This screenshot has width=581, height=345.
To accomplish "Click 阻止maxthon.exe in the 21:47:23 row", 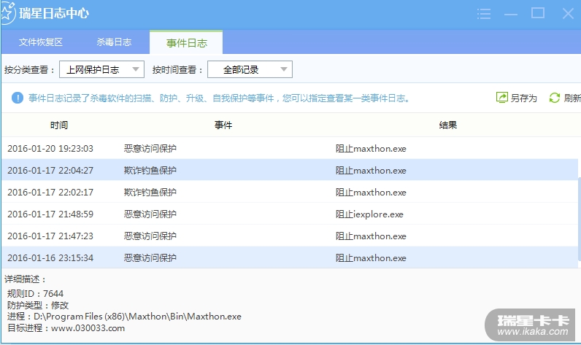I will pos(371,236).
